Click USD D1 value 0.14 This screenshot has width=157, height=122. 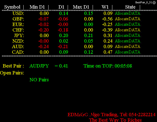pos(64,13)
